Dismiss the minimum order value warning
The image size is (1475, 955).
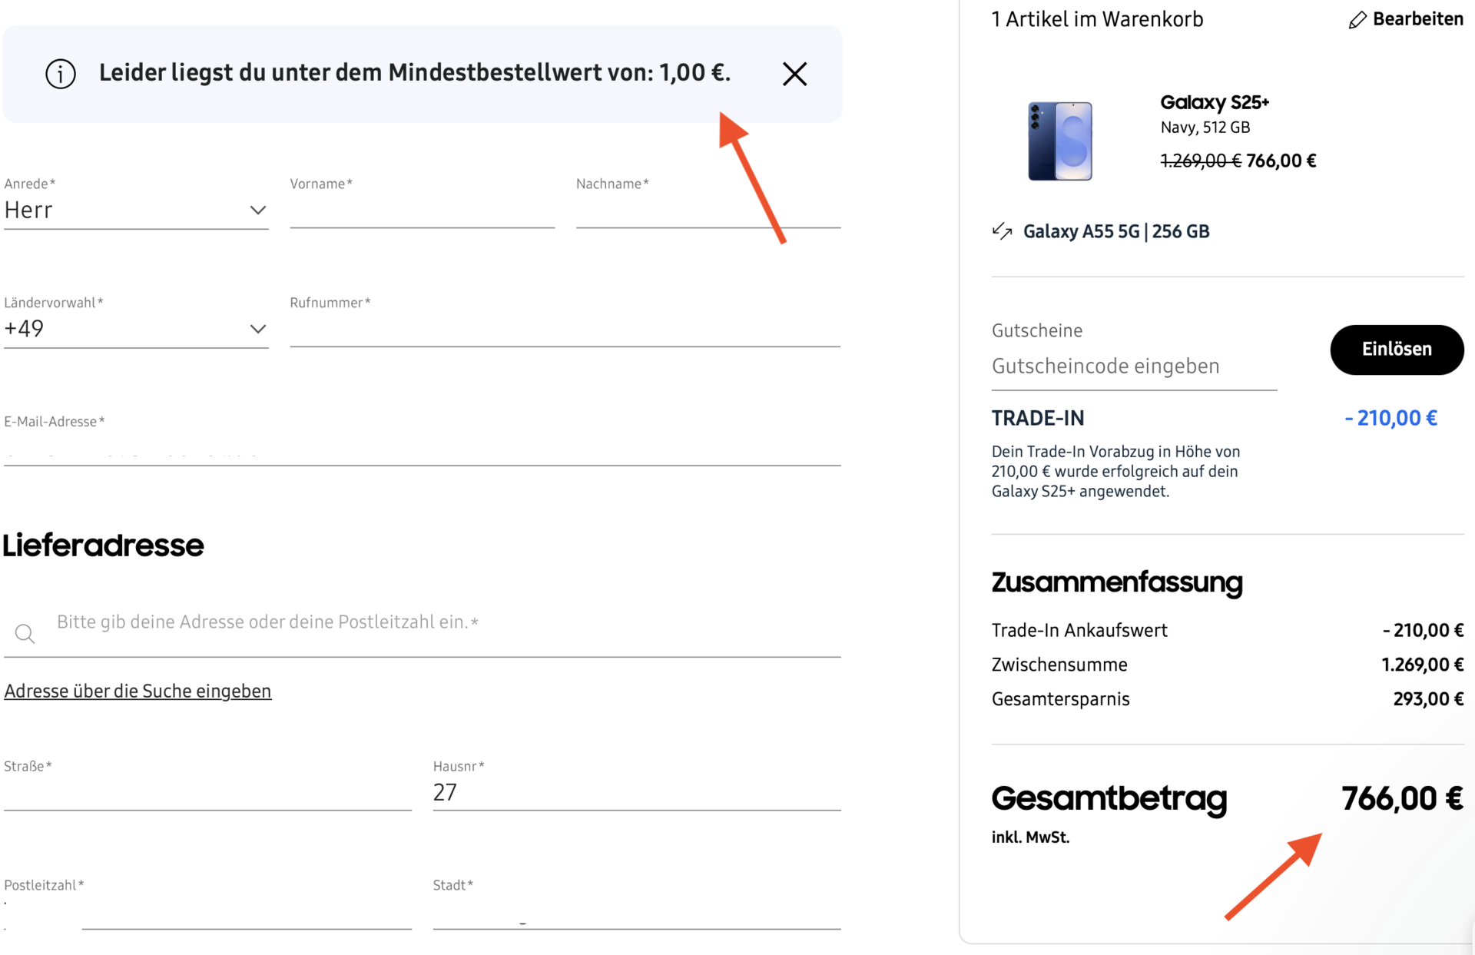pos(794,74)
